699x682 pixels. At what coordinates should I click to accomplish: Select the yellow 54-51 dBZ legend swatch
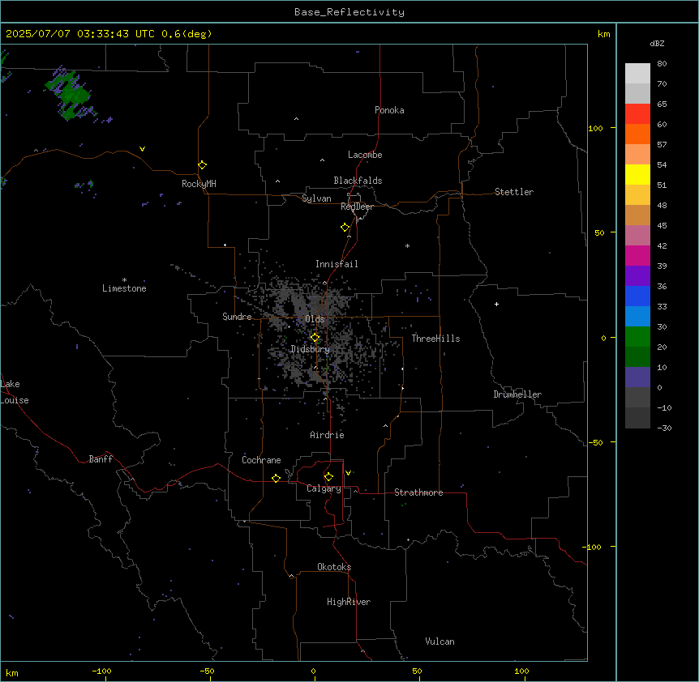point(637,174)
